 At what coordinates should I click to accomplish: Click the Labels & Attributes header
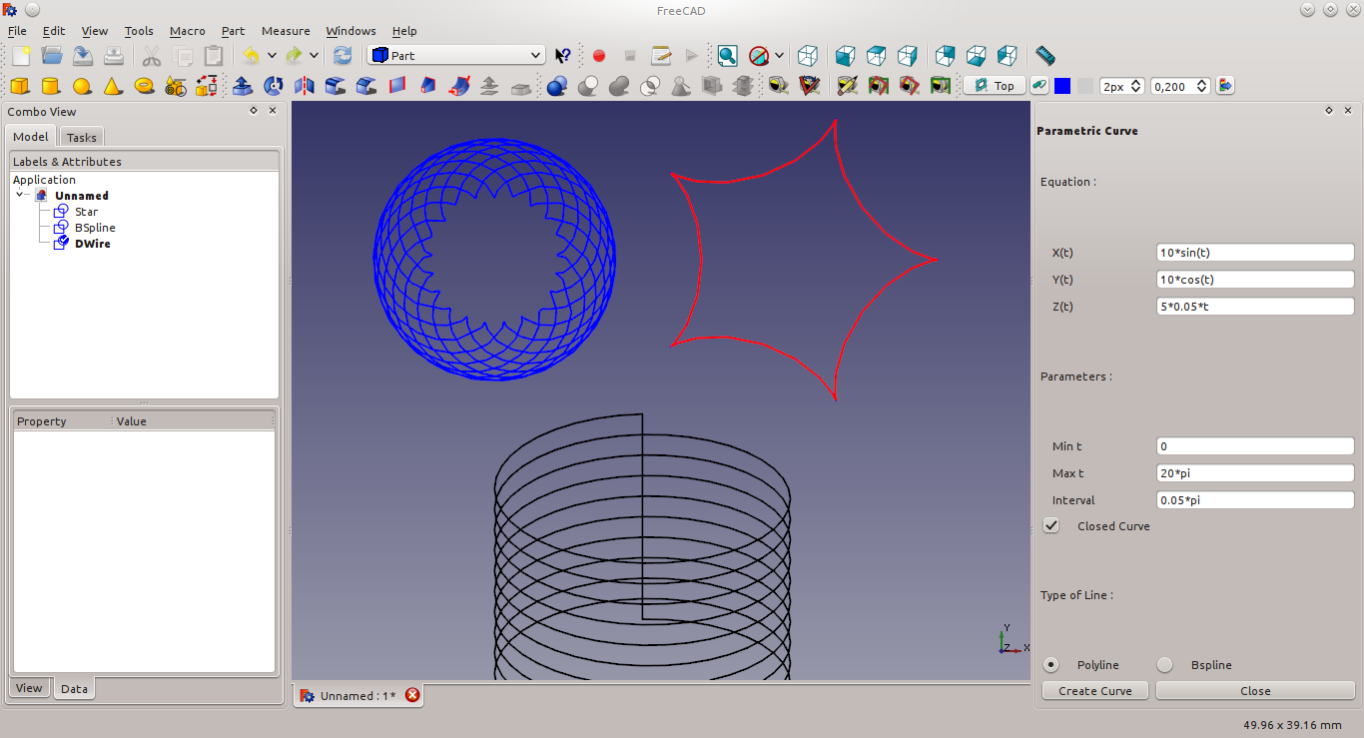pyautogui.click(x=144, y=161)
